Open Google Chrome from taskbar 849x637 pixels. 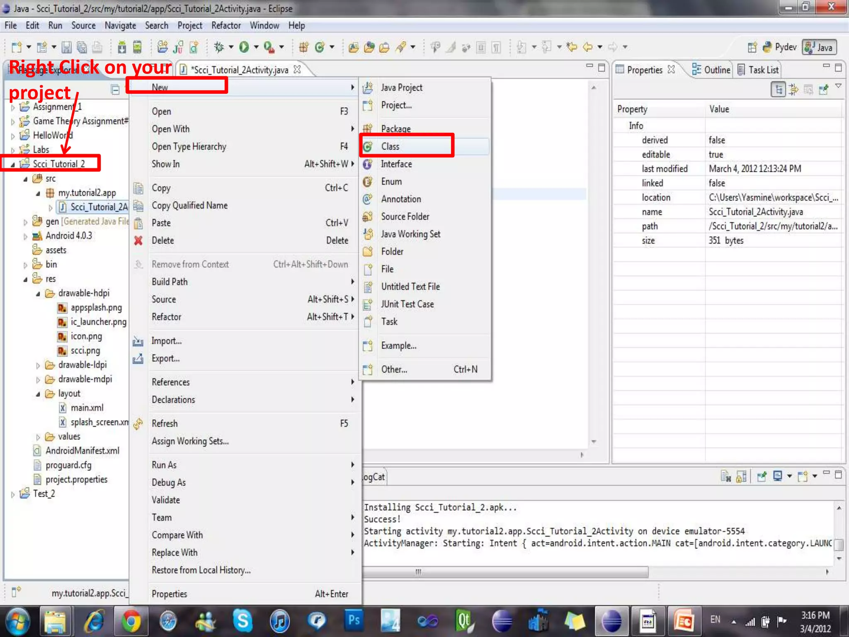tap(131, 622)
